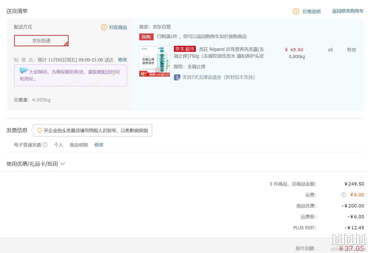368x253 pixels.
Task: Click 修改 in the invoice info row
Action: point(99,145)
